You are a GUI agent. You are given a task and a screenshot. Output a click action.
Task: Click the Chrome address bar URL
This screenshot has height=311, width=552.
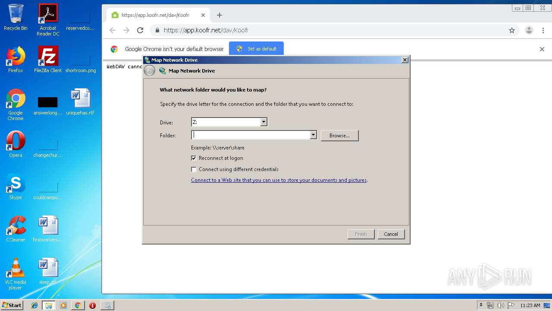(x=206, y=30)
